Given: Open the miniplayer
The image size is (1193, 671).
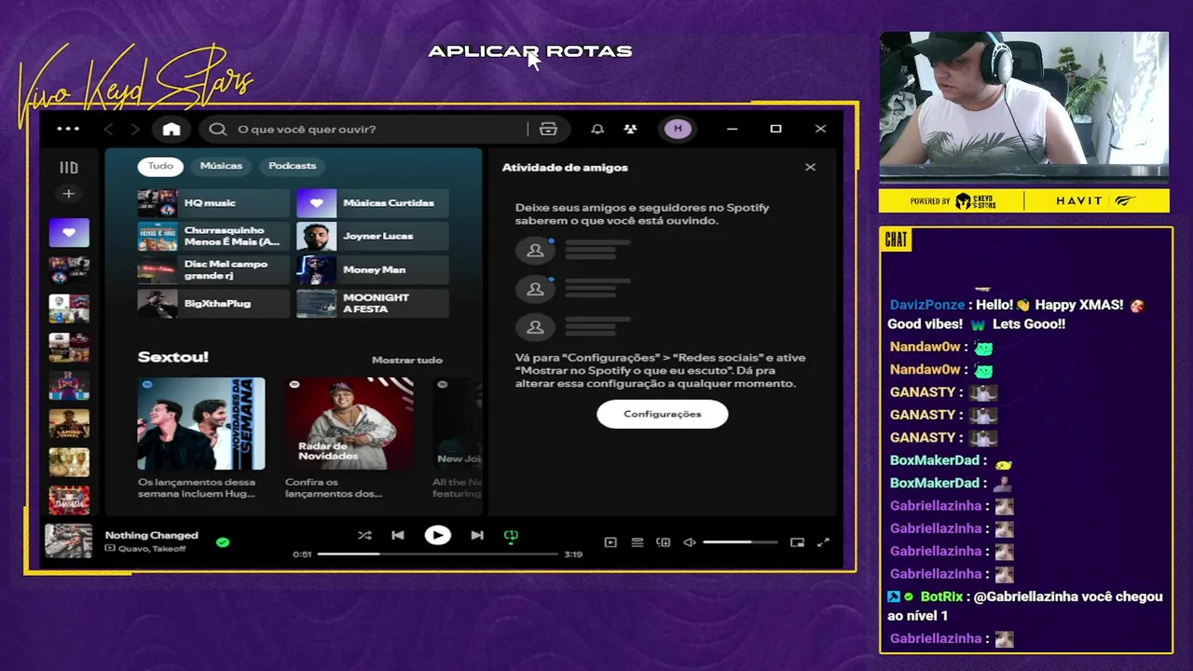Looking at the screenshot, I should [x=797, y=542].
